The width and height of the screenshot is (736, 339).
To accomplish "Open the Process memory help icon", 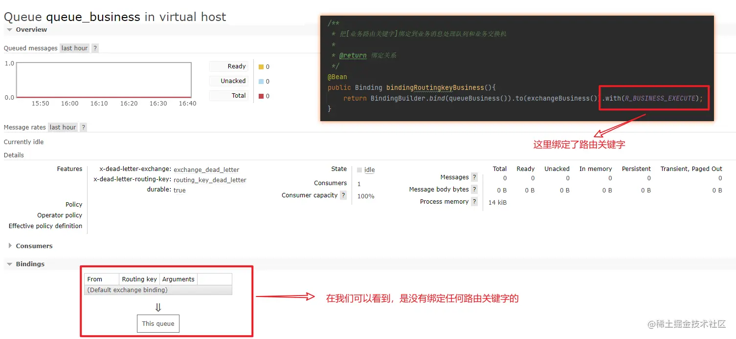I will click(474, 202).
